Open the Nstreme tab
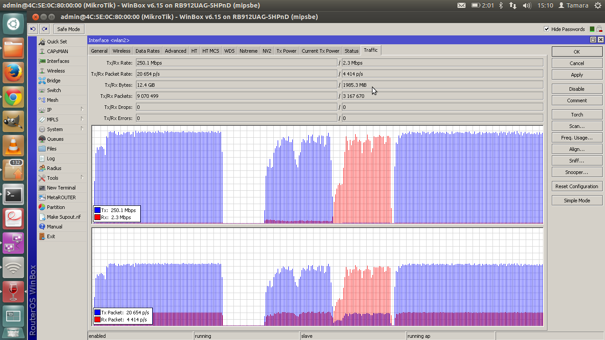The image size is (605, 340). click(x=248, y=51)
